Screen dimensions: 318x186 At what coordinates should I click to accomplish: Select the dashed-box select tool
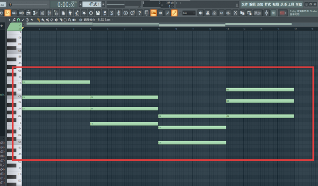pos(65,20)
